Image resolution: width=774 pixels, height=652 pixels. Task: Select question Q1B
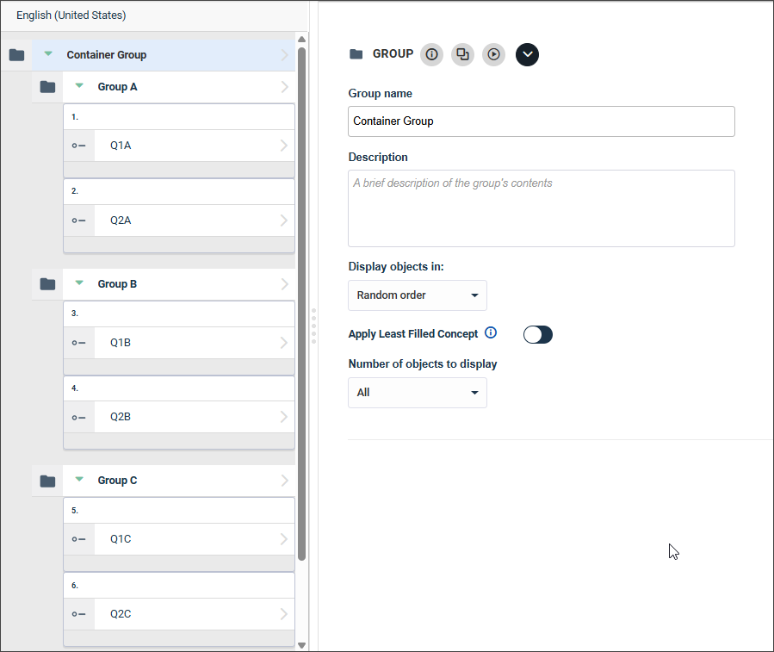121,342
